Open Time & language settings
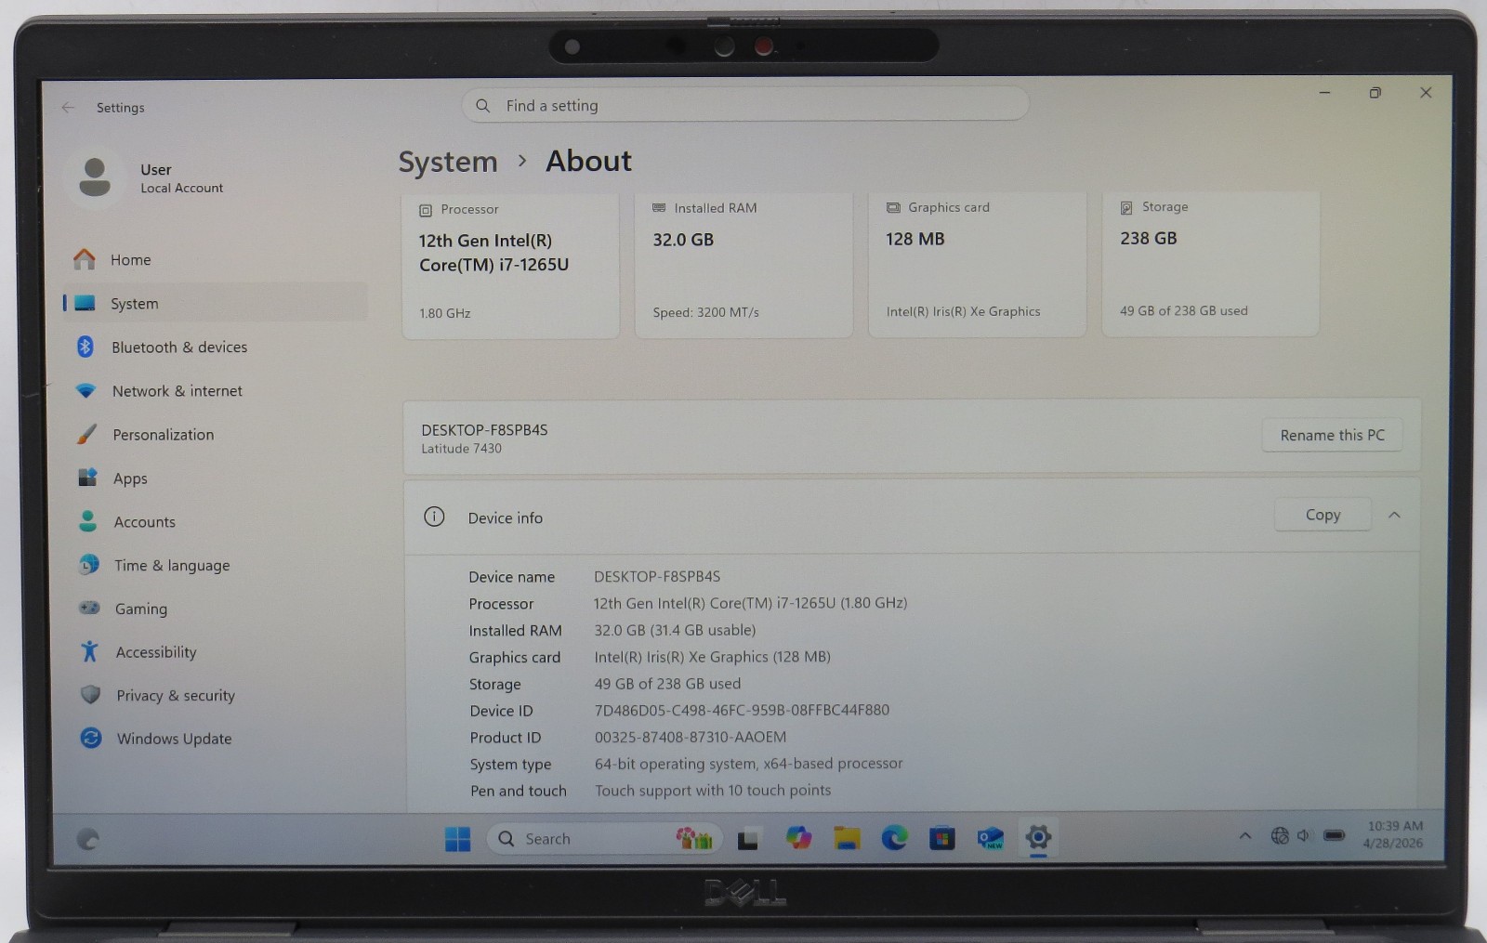 [x=217, y=565]
